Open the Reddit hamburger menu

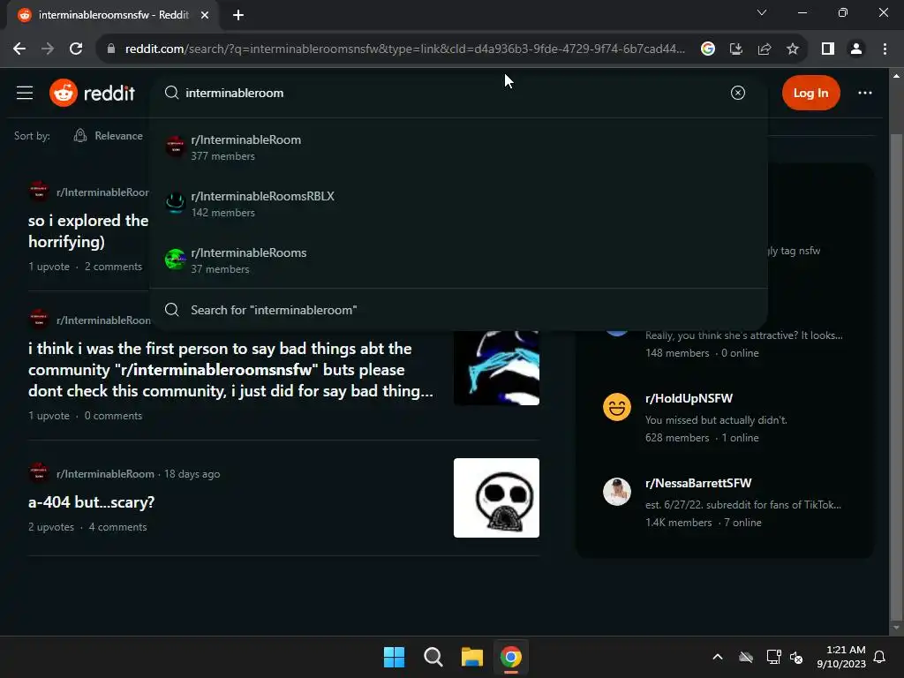point(24,93)
